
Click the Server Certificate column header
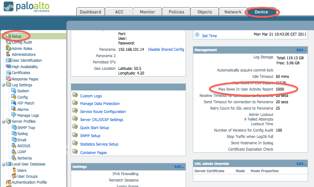pos(209,171)
